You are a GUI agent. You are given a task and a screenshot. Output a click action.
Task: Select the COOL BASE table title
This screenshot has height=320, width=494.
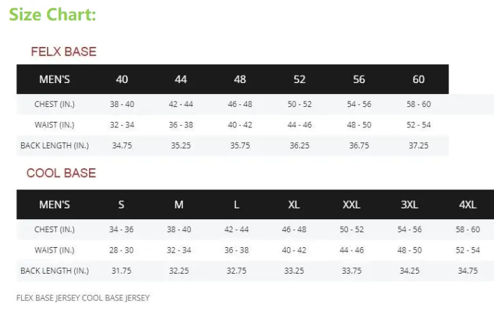click(61, 173)
